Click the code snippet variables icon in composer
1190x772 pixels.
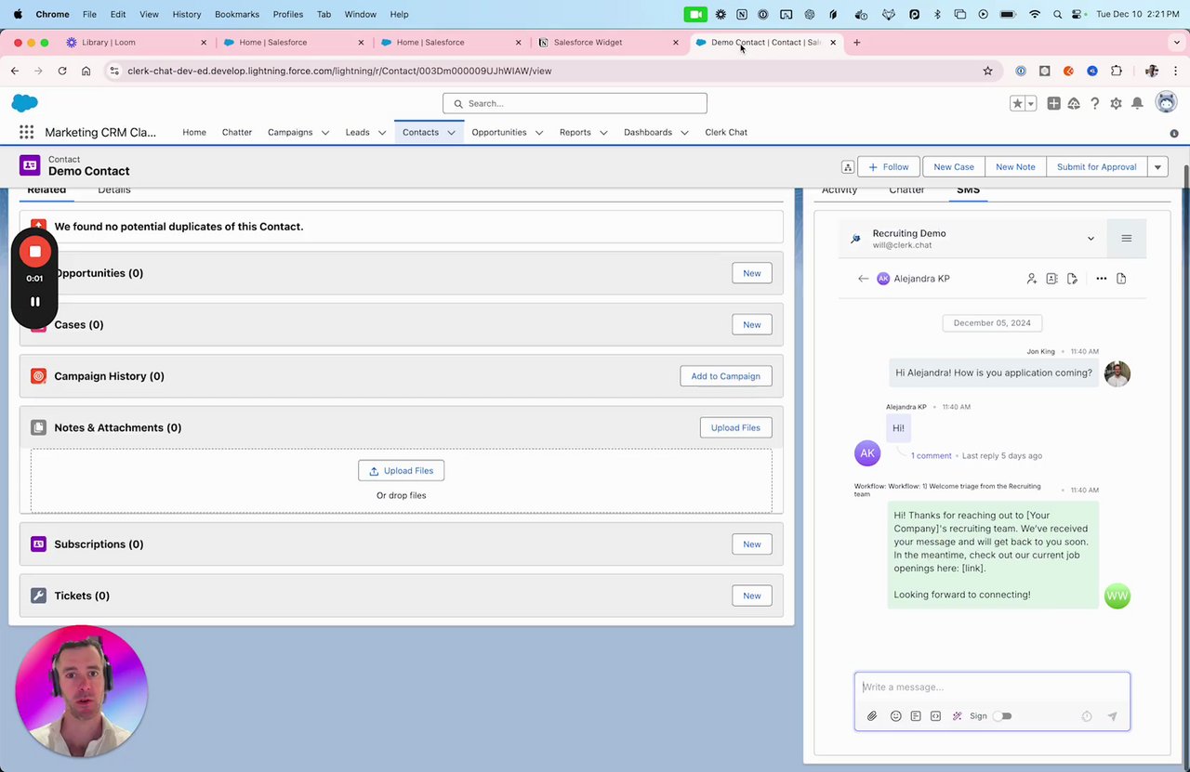935,716
